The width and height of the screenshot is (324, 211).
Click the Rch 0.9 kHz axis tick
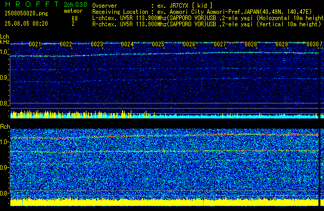pos(4,167)
